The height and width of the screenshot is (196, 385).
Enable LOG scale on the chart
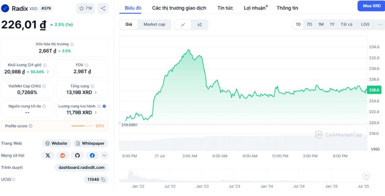coord(365,25)
